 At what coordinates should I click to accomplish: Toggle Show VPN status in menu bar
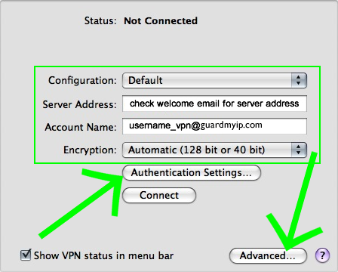tap(26, 255)
